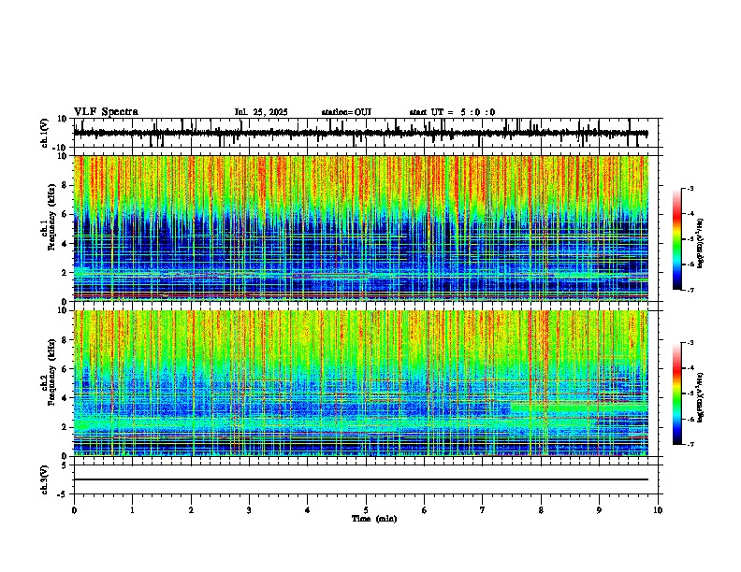This screenshot has width=741, height=572.
Task: Select the date text "Jul 25, 2025"
Action: (x=261, y=112)
